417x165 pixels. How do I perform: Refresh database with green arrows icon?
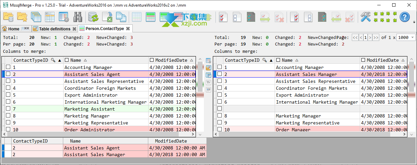click(x=93, y=17)
